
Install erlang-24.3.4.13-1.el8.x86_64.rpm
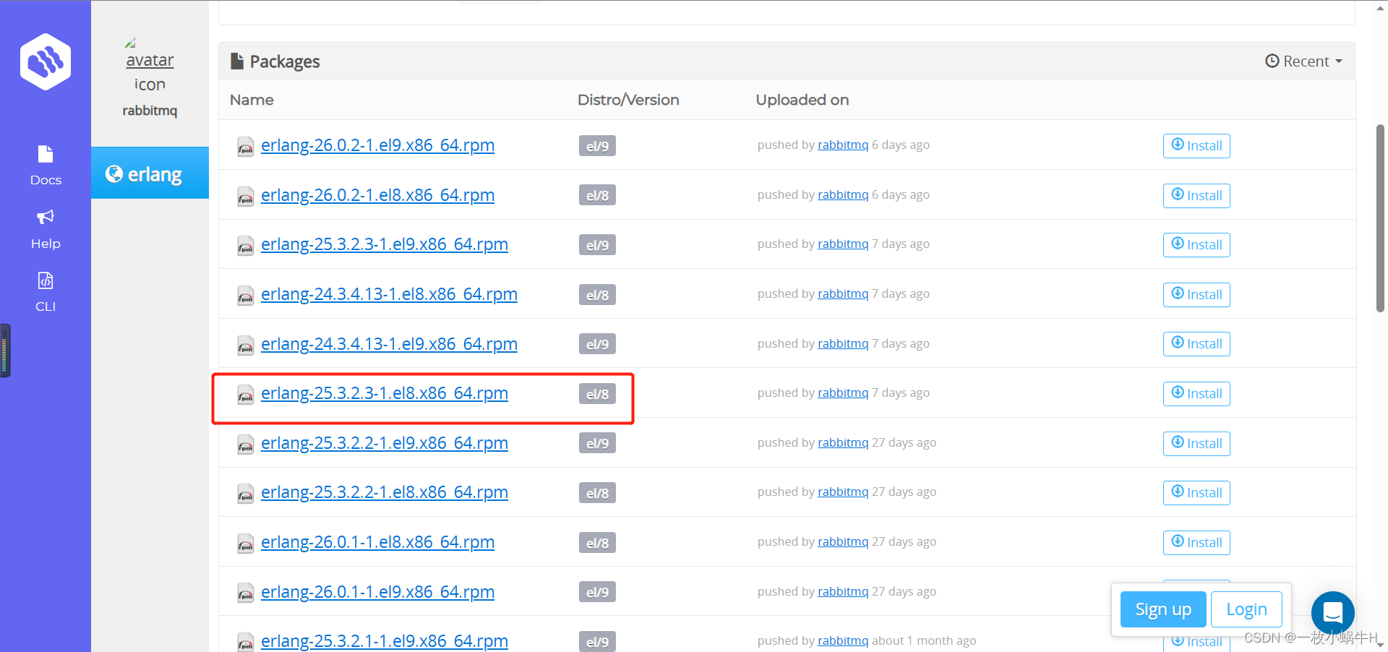1196,295
